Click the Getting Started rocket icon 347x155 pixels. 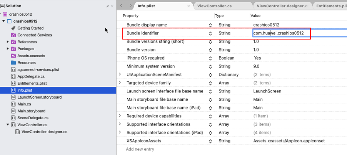point(13,28)
